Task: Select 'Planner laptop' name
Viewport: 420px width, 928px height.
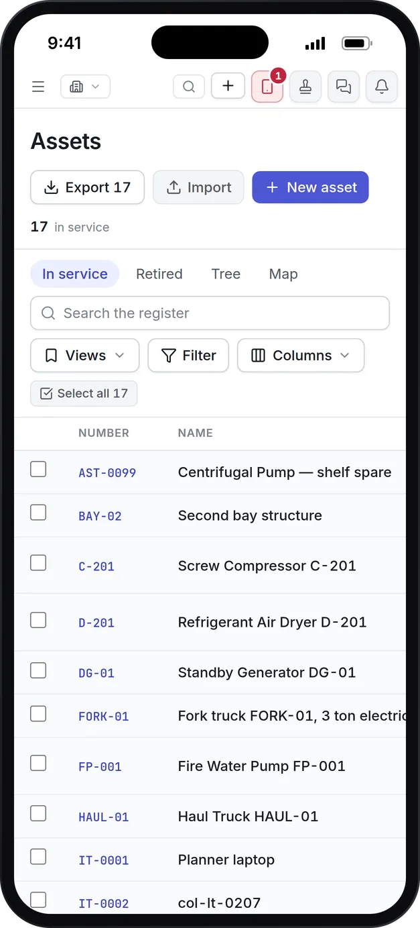Action: 226,860
